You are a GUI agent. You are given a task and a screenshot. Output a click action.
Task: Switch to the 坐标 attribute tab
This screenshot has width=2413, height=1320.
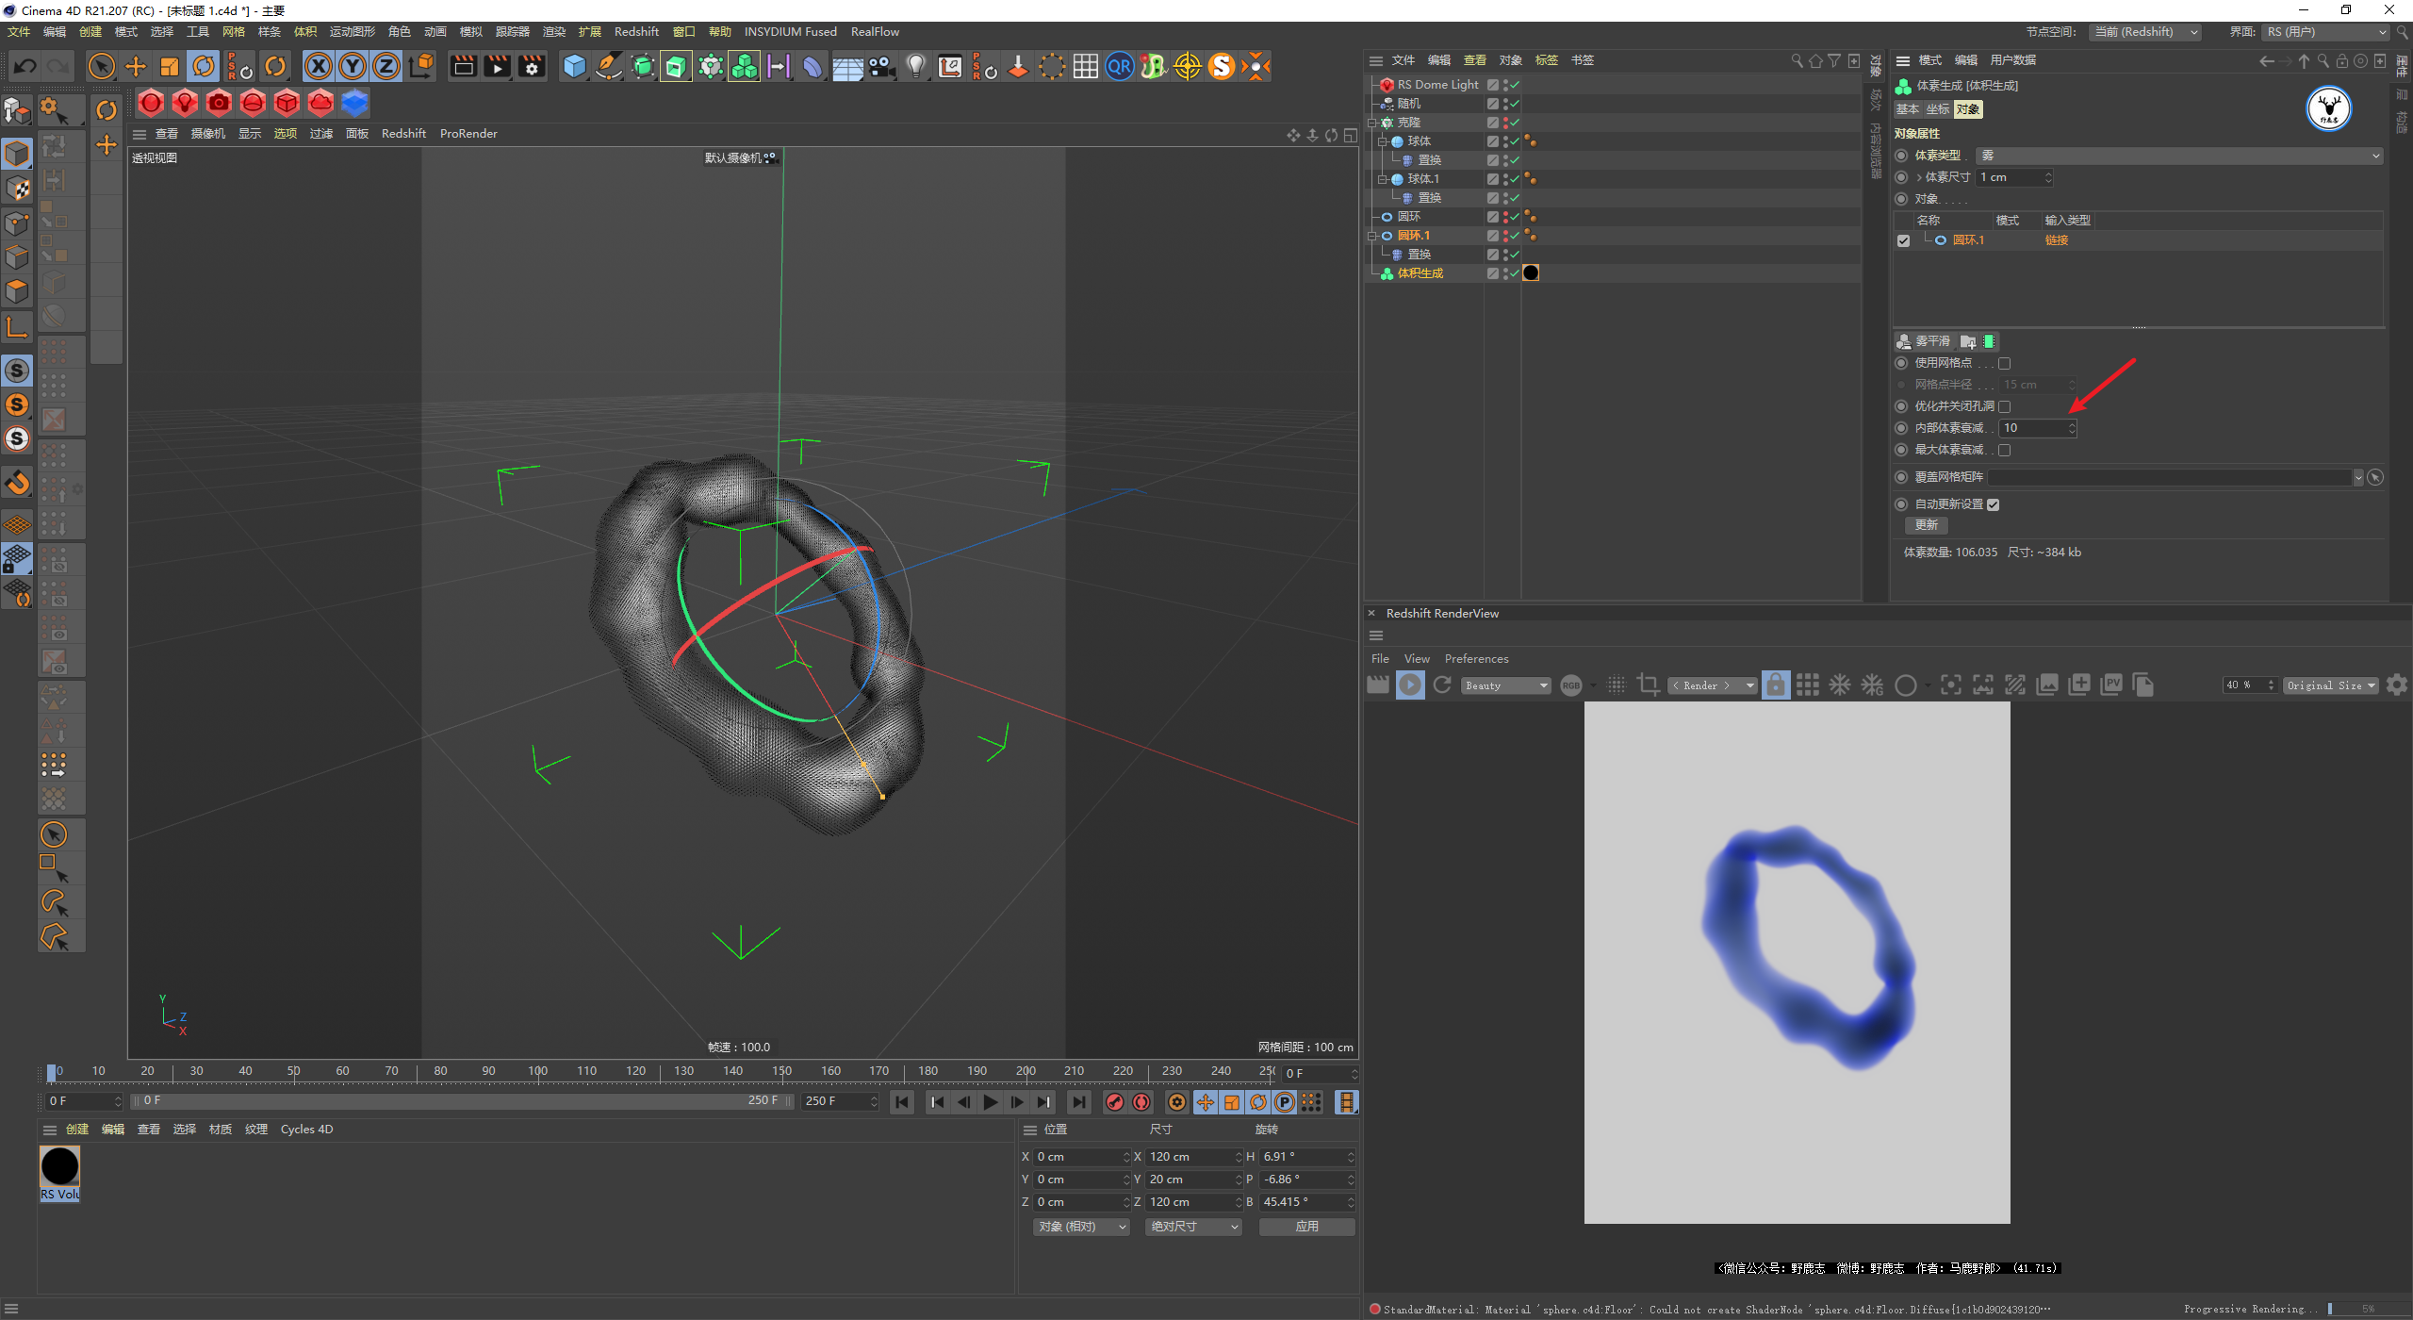coord(1938,109)
